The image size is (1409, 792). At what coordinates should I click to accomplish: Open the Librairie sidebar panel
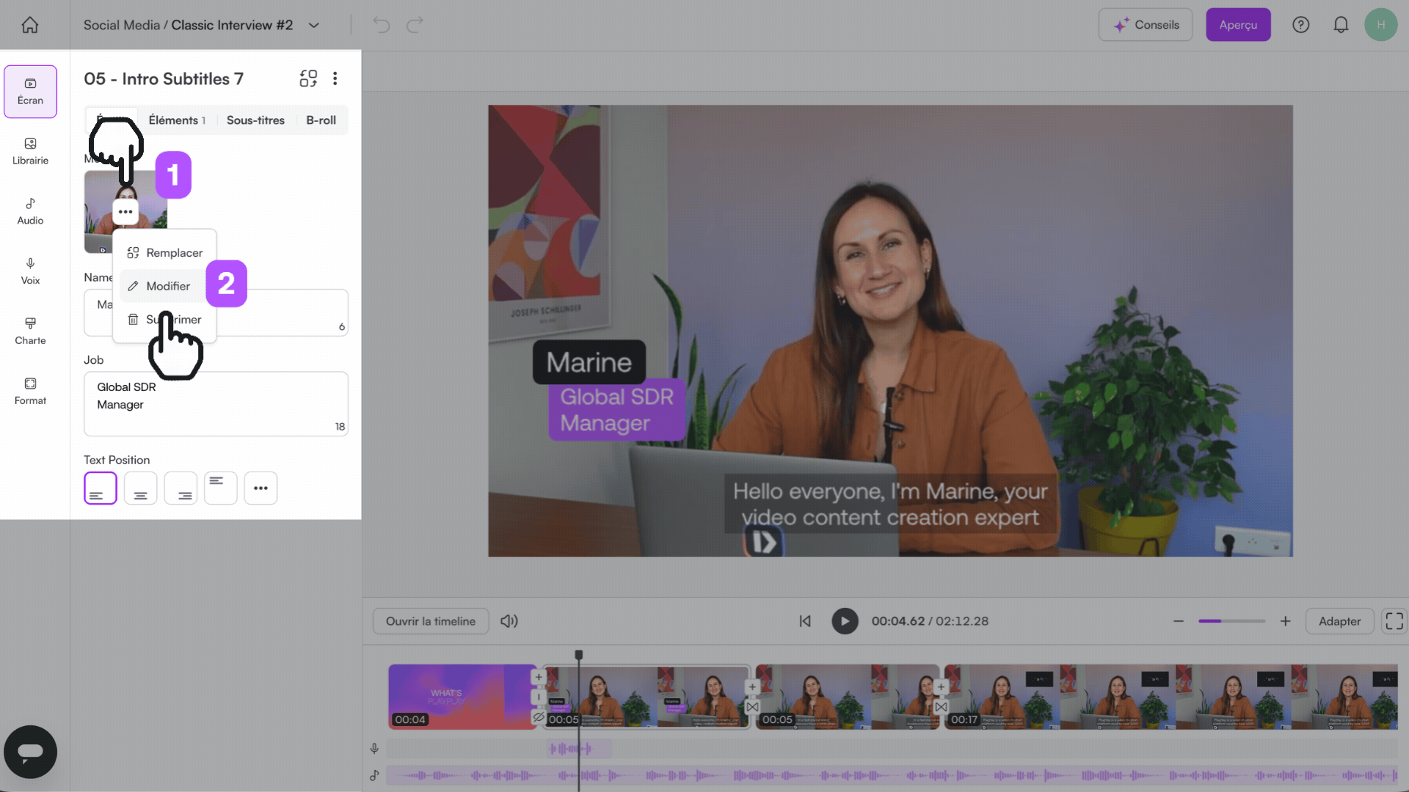(30, 152)
